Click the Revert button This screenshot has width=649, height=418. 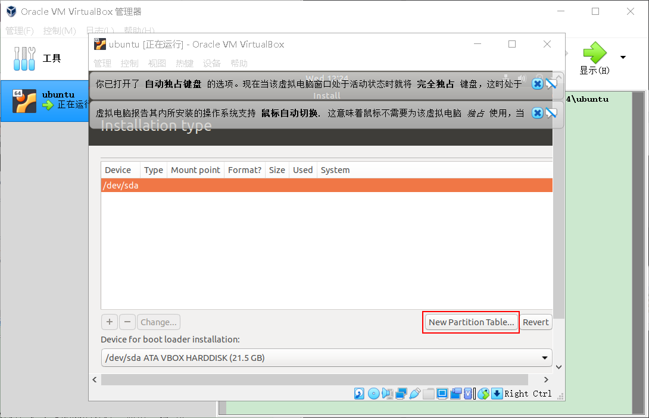(x=536, y=322)
